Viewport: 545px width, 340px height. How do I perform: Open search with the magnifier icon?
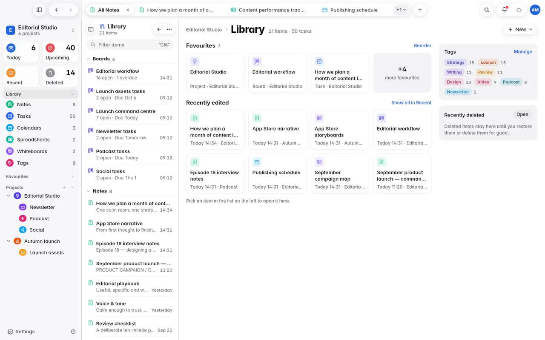[x=487, y=10]
